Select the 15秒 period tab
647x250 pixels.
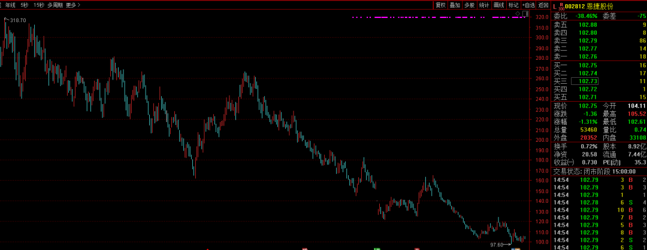pyautogui.click(x=39, y=5)
